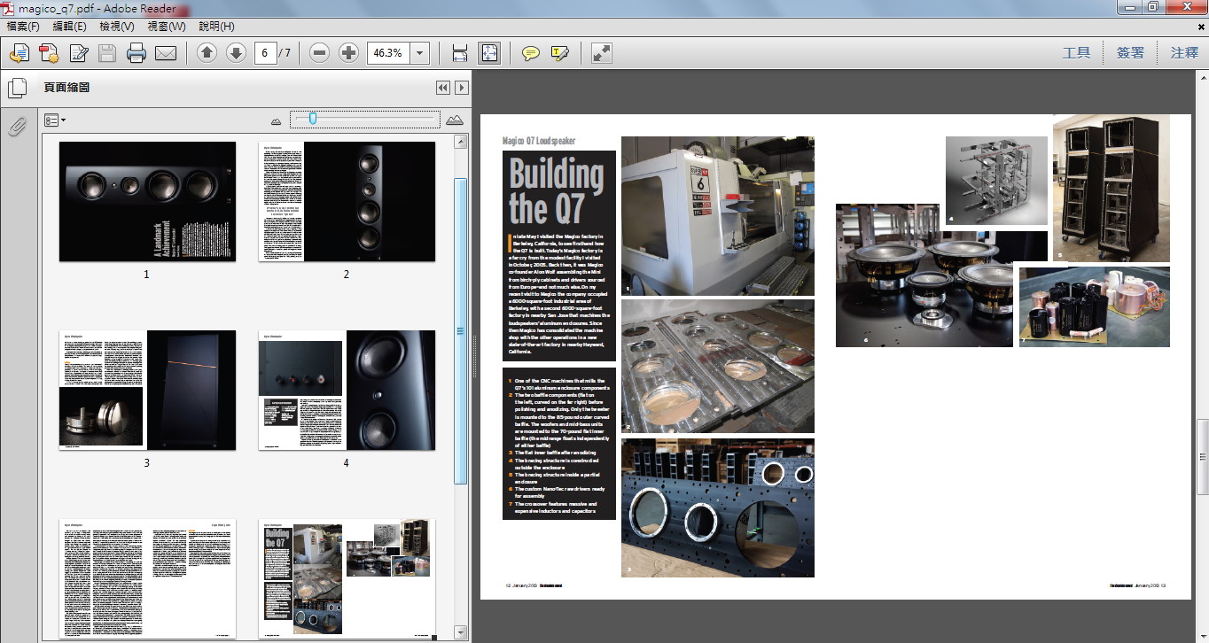Zoom in with the plus button
The image size is (1209, 643).
(349, 53)
